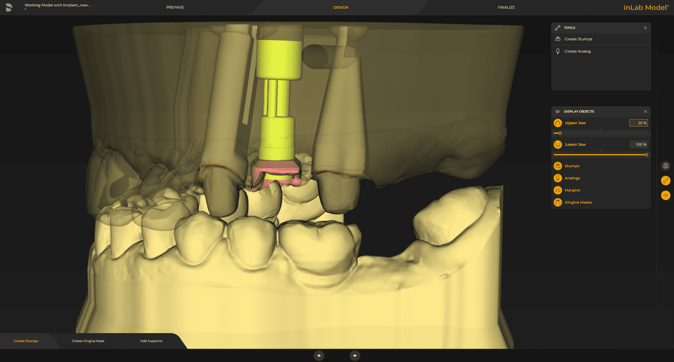The width and height of the screenshot is (674, 362).
Task: Click the Analogs icon in Display Objects
Action: point(557,178)
